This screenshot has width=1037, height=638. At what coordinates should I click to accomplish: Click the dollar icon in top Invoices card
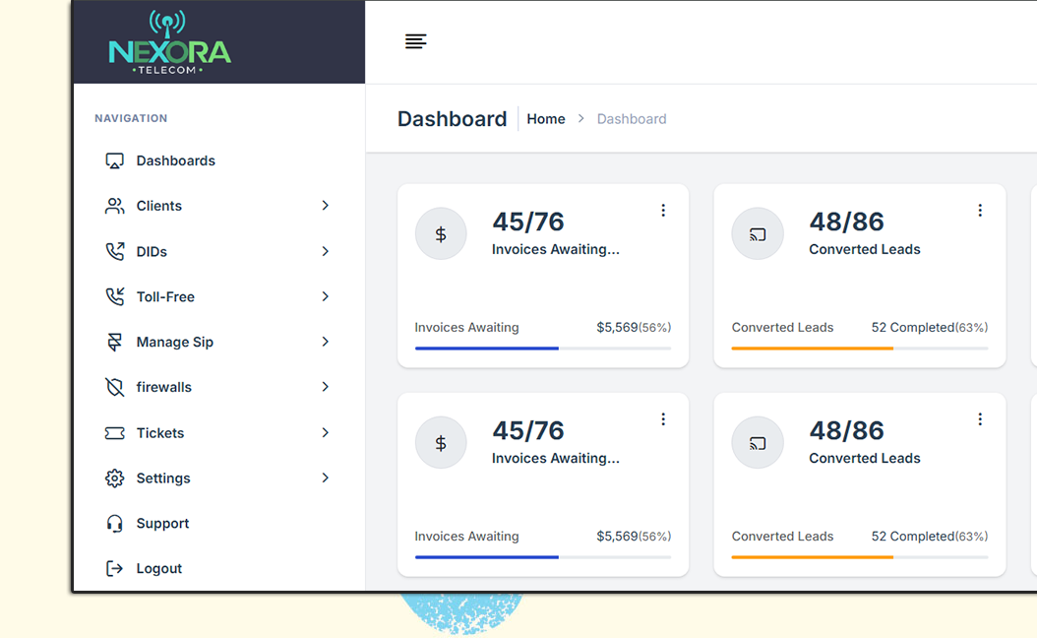coord(441,234)
